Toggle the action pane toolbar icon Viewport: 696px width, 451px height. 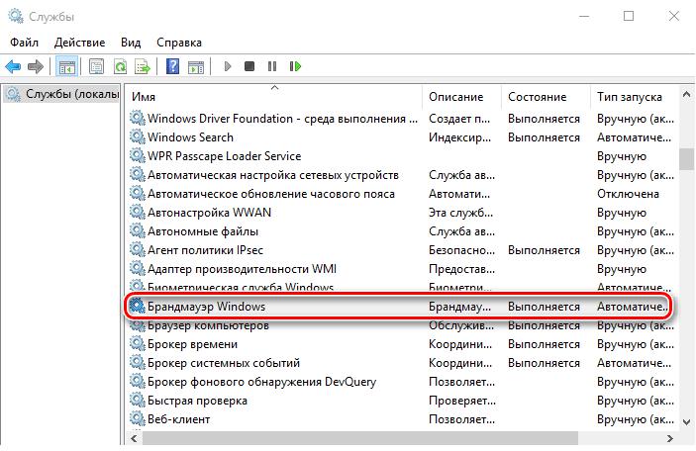coord(196,67)
